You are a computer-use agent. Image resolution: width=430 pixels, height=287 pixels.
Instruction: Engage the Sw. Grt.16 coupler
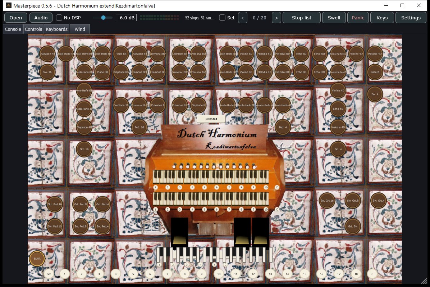click(x=327, y=201)
